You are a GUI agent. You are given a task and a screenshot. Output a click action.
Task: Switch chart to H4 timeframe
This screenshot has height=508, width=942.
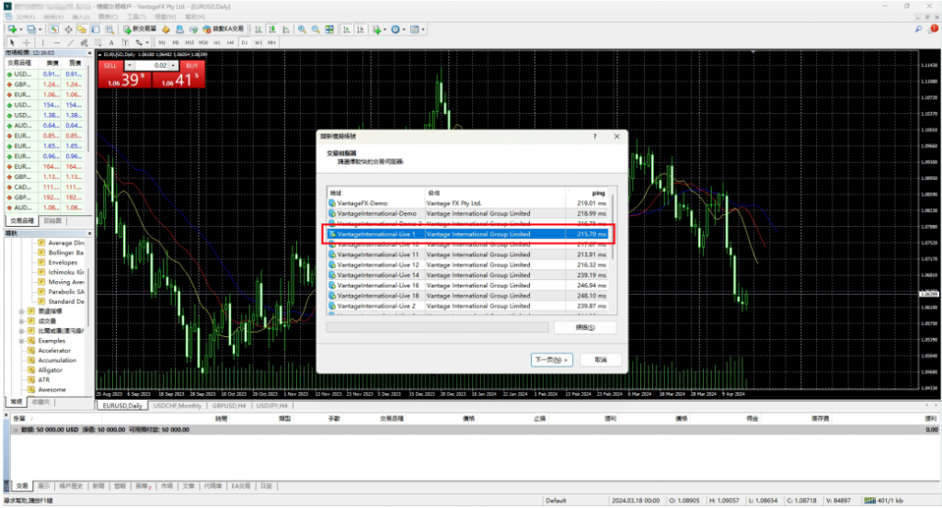click(230, 42)
